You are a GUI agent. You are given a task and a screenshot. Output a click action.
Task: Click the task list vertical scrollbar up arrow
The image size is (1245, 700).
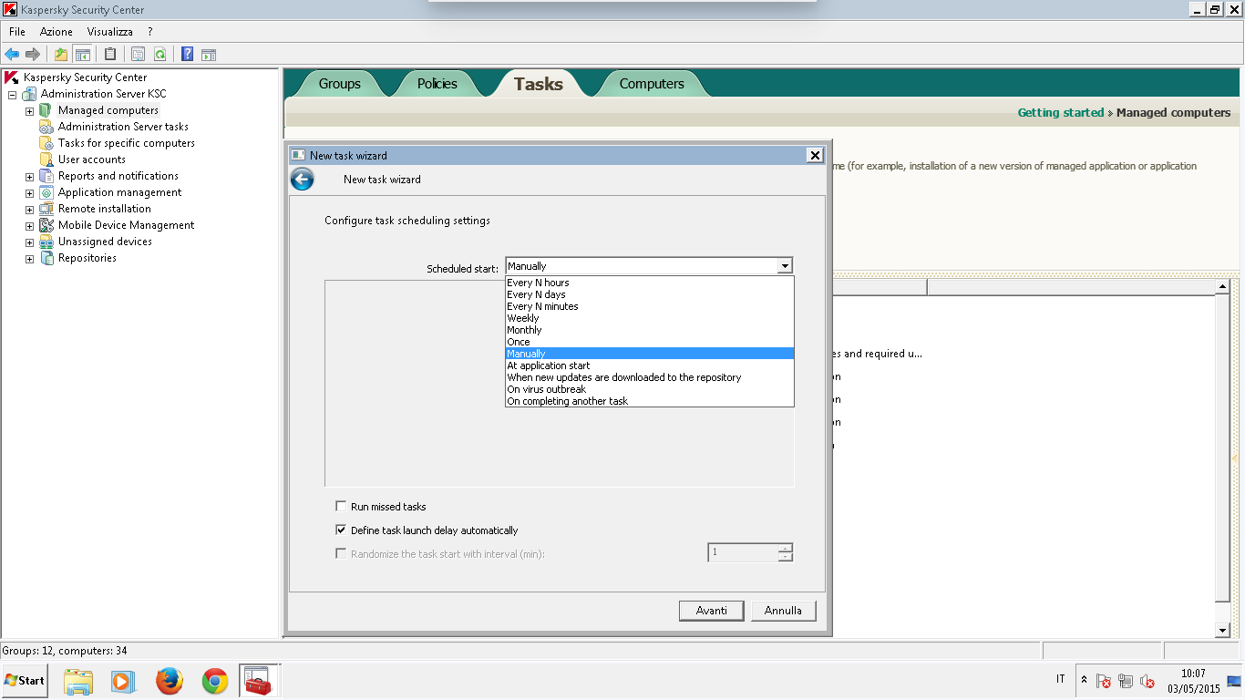coord(1223,287)
